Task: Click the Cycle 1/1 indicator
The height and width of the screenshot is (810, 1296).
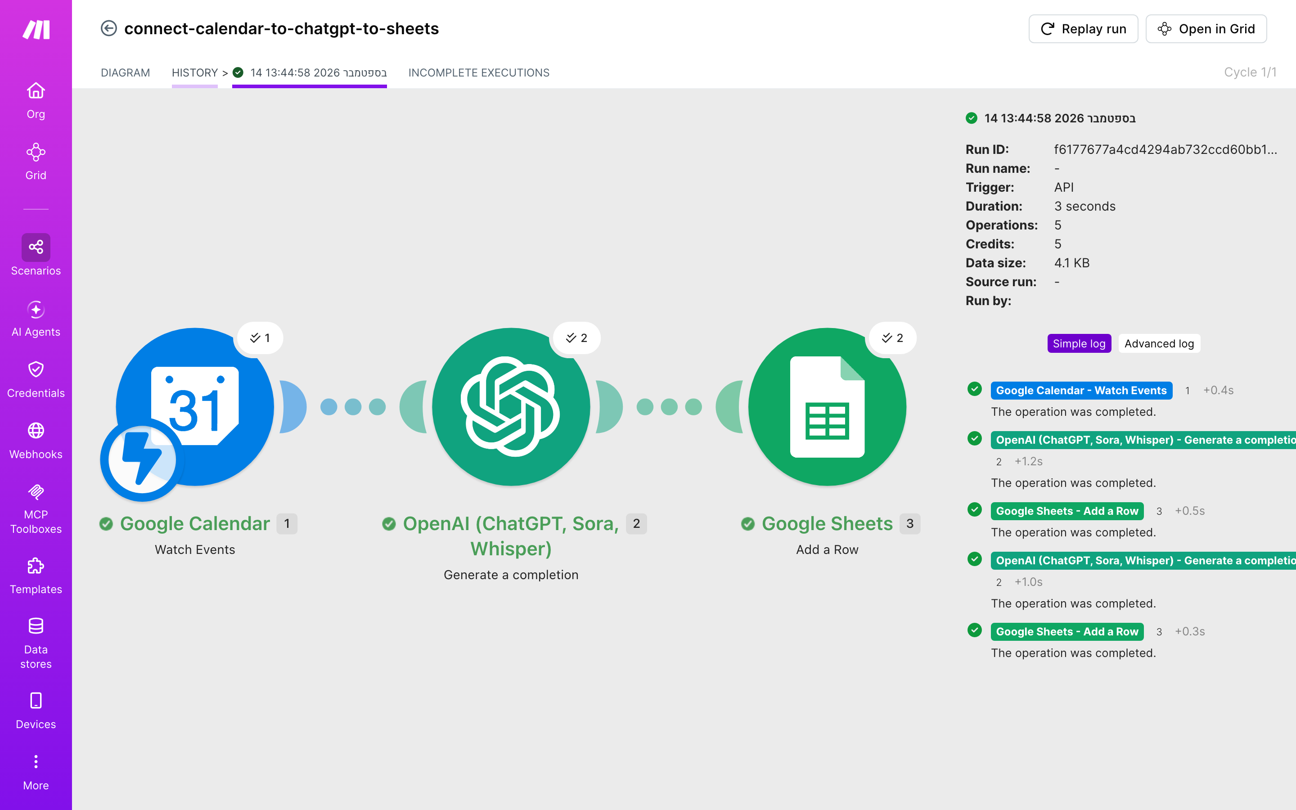Action: [x=1250, y=72]
